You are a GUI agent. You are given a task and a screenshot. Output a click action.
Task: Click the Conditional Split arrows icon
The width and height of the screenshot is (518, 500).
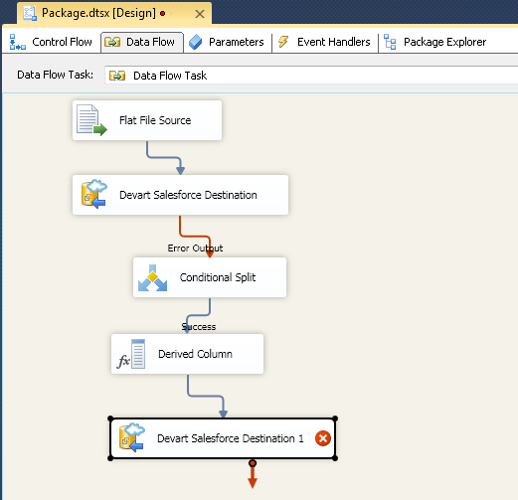click(152, 277)
